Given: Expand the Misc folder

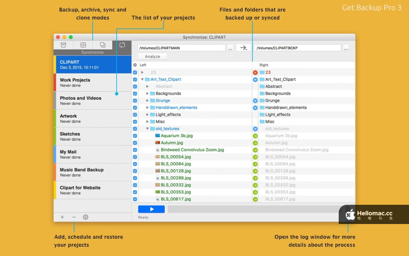Looking at the screenshot, I should [x=148, y=122].
